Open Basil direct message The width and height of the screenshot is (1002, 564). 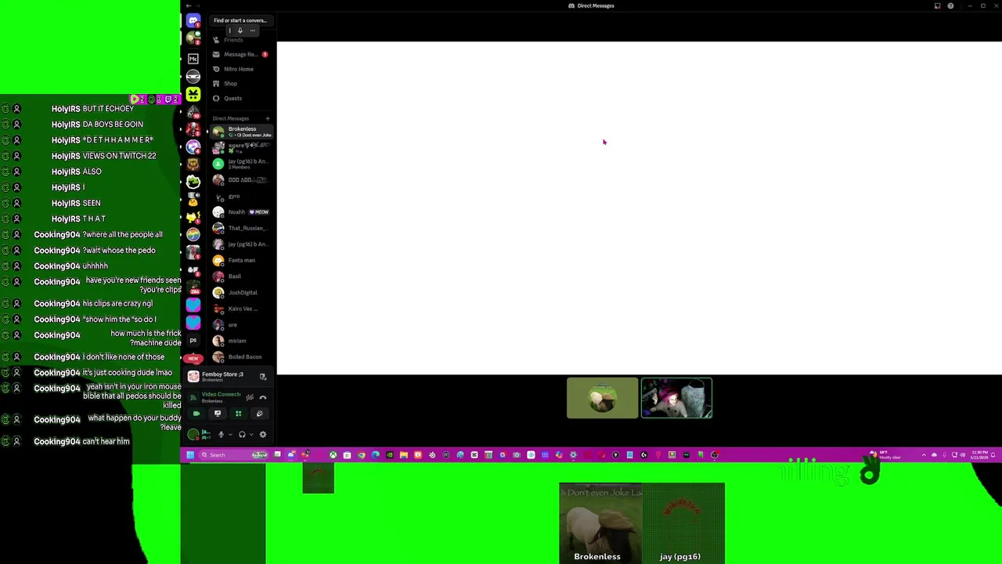click(242, 277)
